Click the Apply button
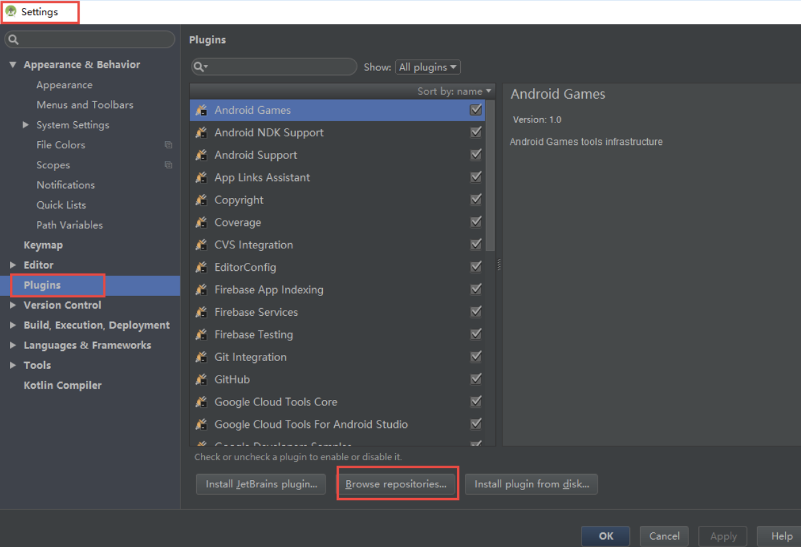This screenshot has width=801, height=547. pyautogui.click(x=723, y=536)
